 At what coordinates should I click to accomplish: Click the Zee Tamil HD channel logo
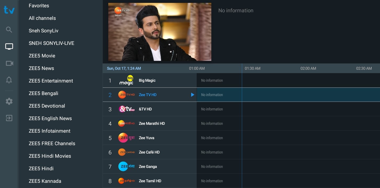tap(127, 181)
